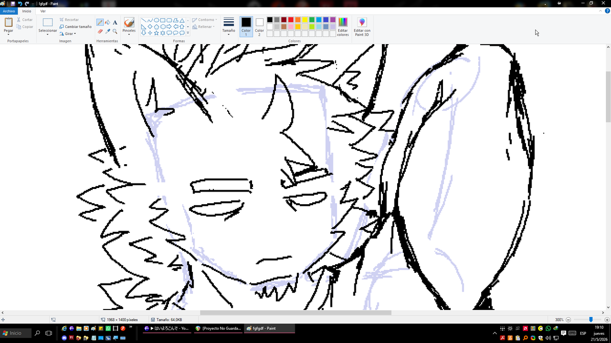The width and height of the screenshot is (611, 343).
Task: Open Task View on taskbar
Action: [x=49, y=333]
